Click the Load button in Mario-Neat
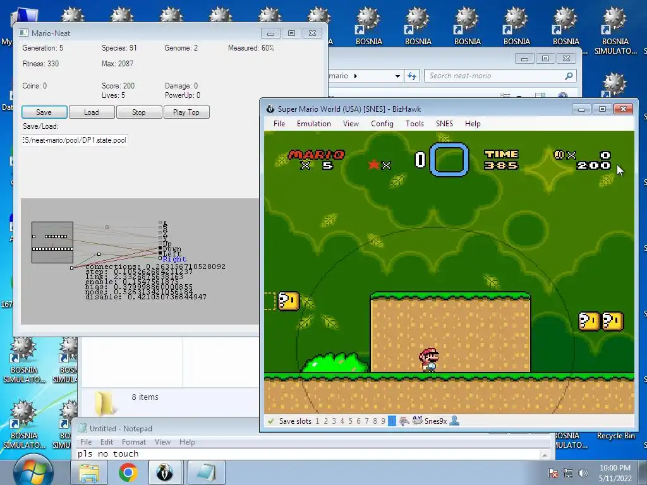Image resolution: width=647 pixels, height=485 pixels. [92, 112]
